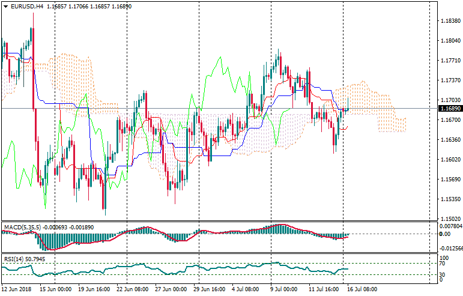Image resolution: width=463 pixels, height=296 pixels.
Task: Click the 1.17710 price scale label
Action: tap(446, 61)
